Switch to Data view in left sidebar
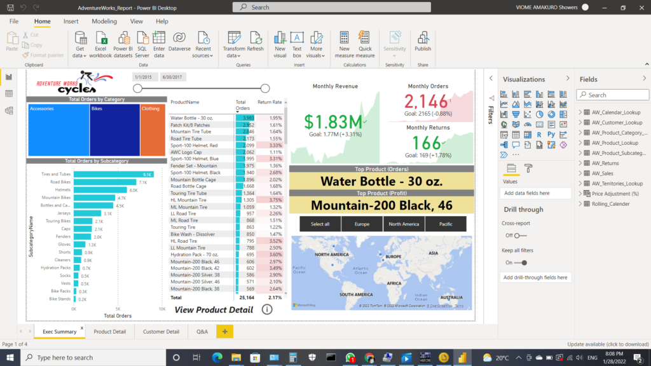 pos(9,94)
